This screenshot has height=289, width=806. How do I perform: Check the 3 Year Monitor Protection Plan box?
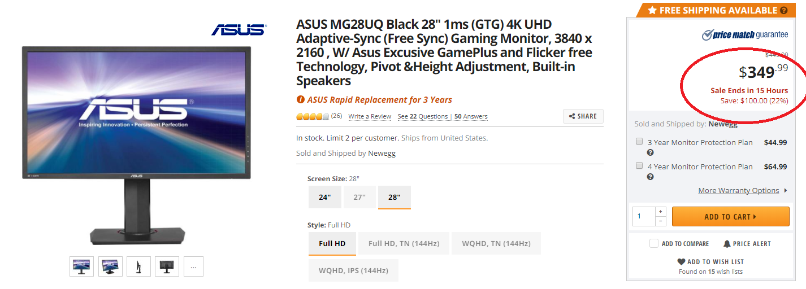(639, 142)
